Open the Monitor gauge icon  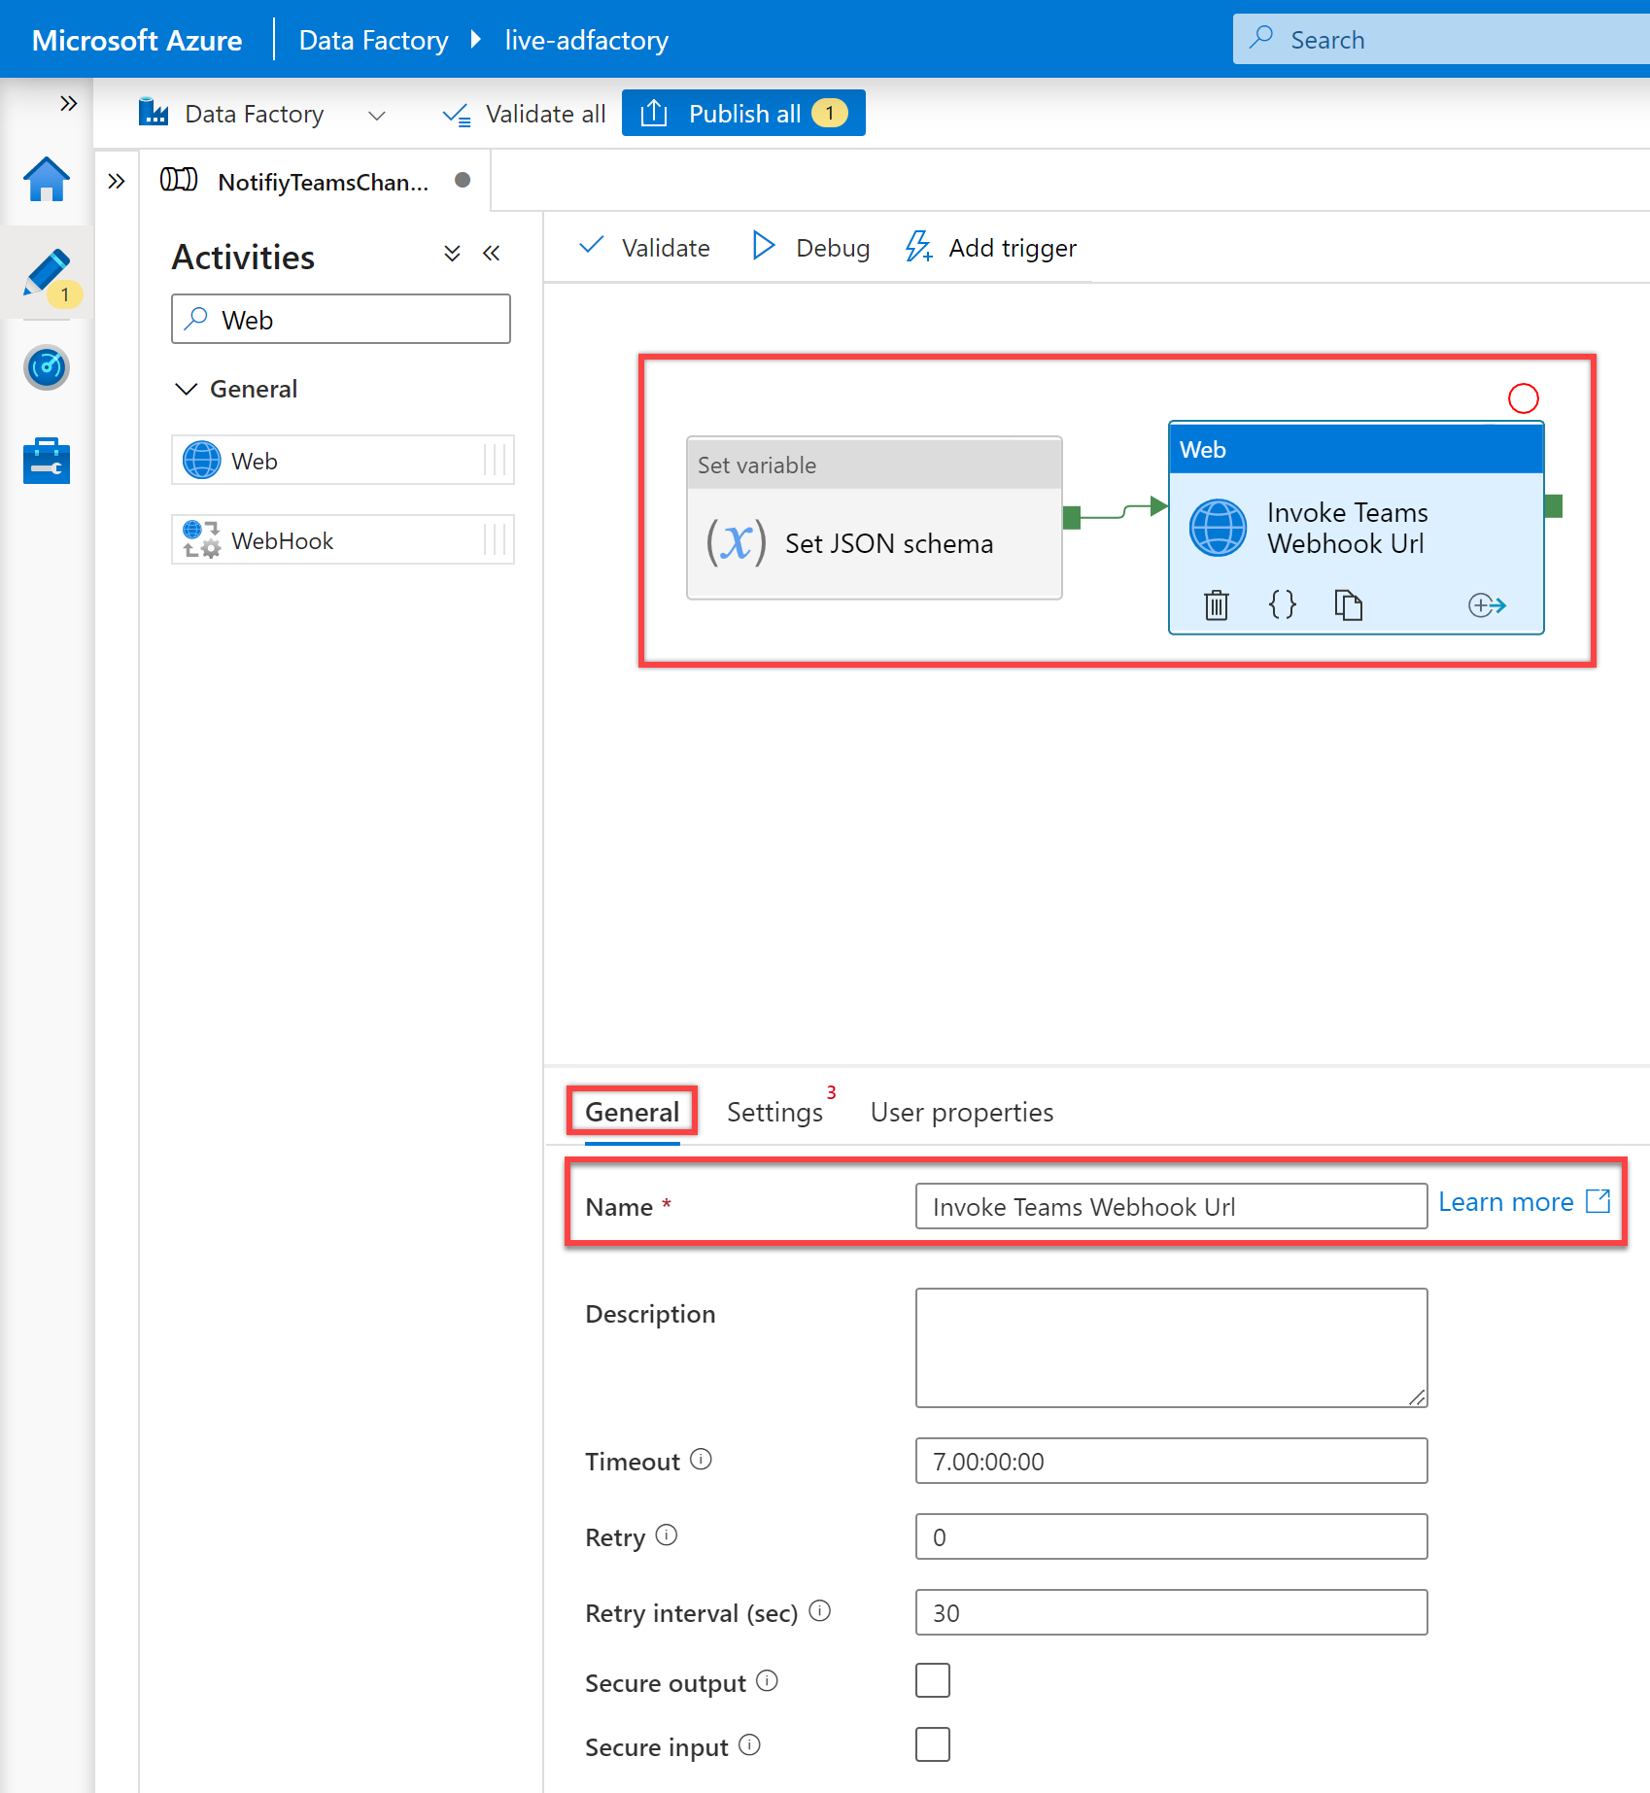[x=47, y=367]
